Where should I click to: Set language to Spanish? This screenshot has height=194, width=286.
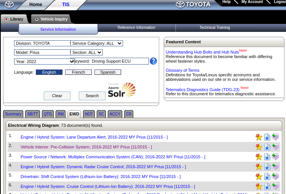tap(108, 72)
